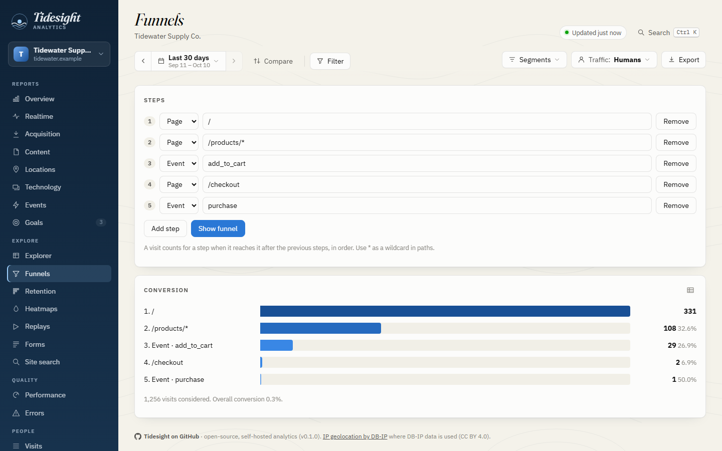Click the Forms list icon
The height and width of the screenshot is (451, 722).
tap(16, 344)
